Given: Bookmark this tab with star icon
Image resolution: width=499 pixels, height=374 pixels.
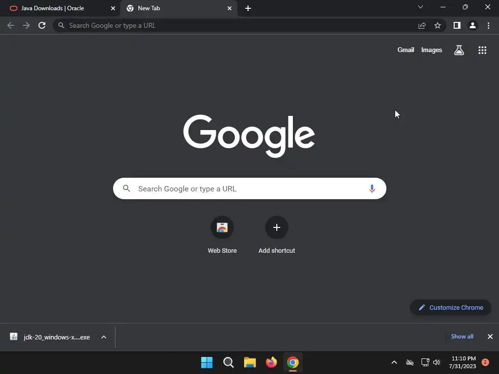Looking at the screenshot, I should (438, 25).
